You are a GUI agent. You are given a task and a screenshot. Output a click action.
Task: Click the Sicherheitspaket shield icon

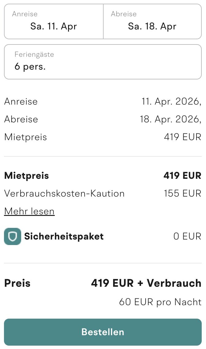tap(12, 236)
